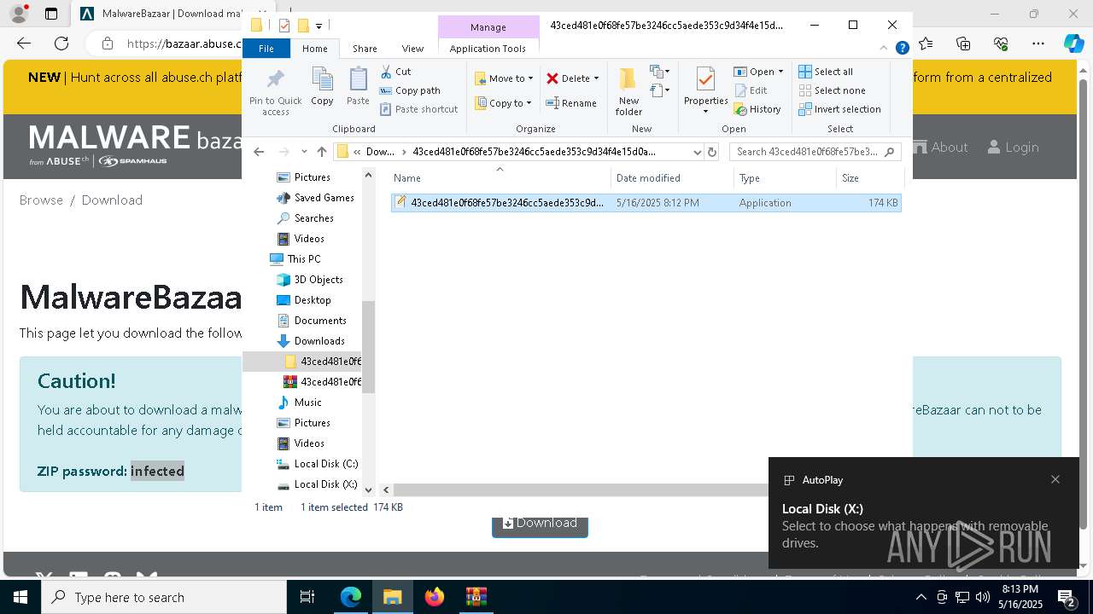Open Microsoft Edge from taskbar
The width and height of the screenshot is (1093, 614).
[x=351, y=597]
